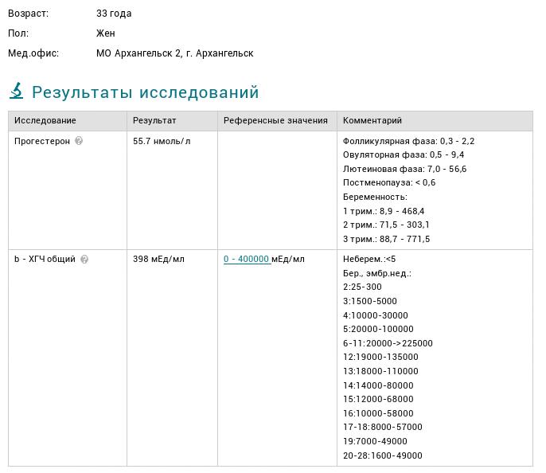Click the help icon next to b - ХГЧ общий

(x=84, y=259)
